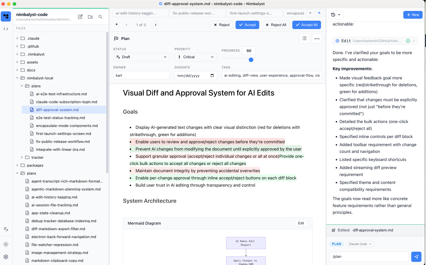The width and height of the screenshot is (426, 265).
Task: Click the Progress slider handle
Action: point(251,60)
